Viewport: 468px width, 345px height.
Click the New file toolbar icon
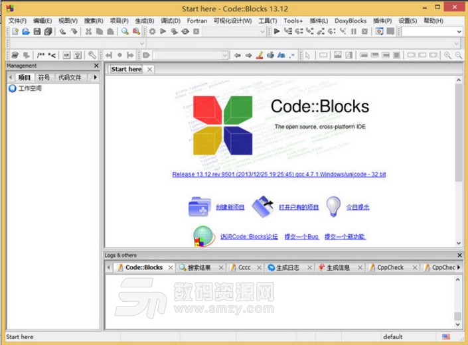(15, 31)
